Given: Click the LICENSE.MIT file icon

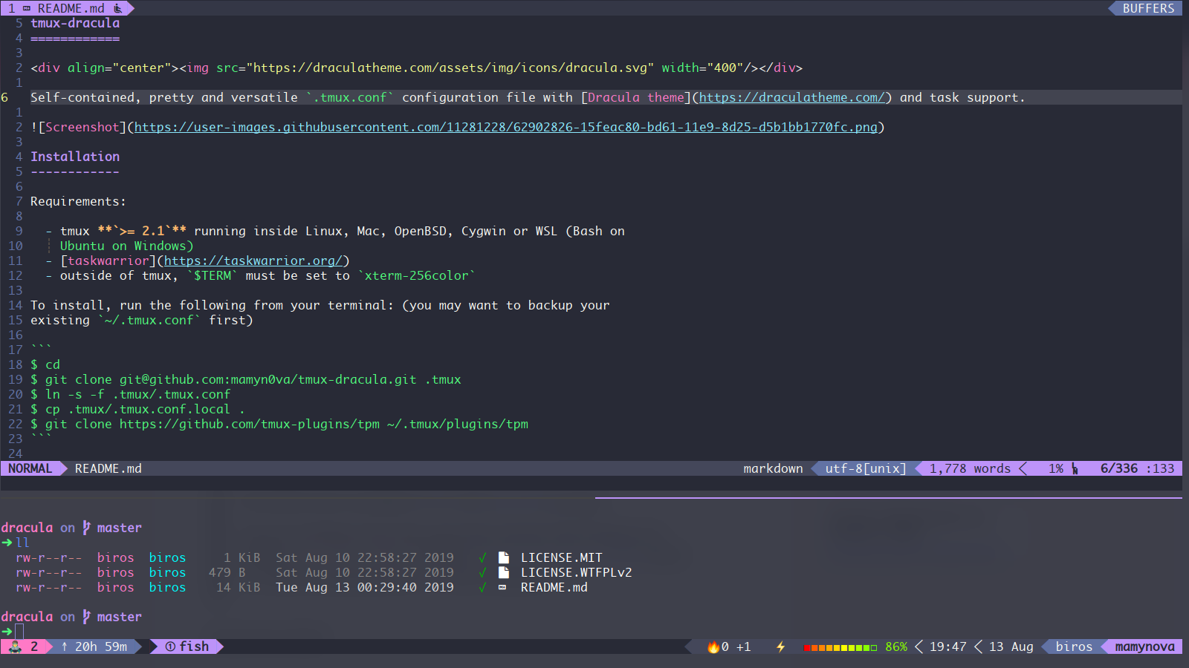Looking at the screenshot, I should (x=503, y=557).
